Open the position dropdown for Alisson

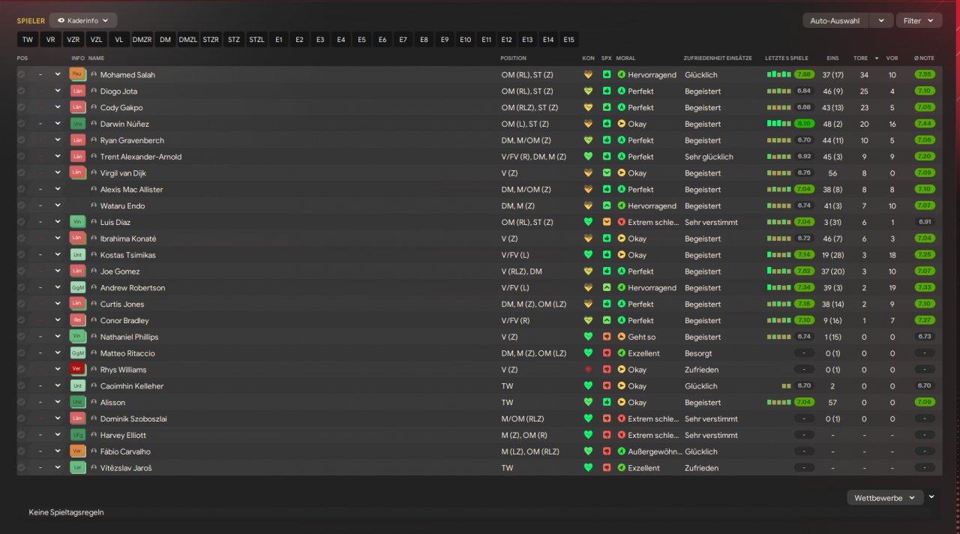(58, 402)
